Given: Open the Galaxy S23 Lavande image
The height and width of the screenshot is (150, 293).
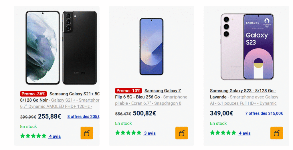Looking at the screenshot, I should coord(247,47).
